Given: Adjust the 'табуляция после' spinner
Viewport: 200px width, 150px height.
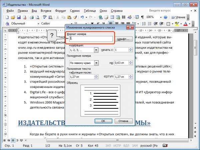Looking at the screenshot, I should (x=96, y=77).
